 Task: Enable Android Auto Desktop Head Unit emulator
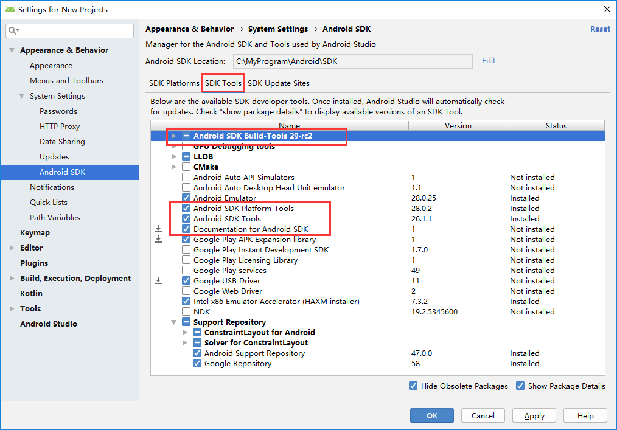pyautogui.click(x=186, y=188)
